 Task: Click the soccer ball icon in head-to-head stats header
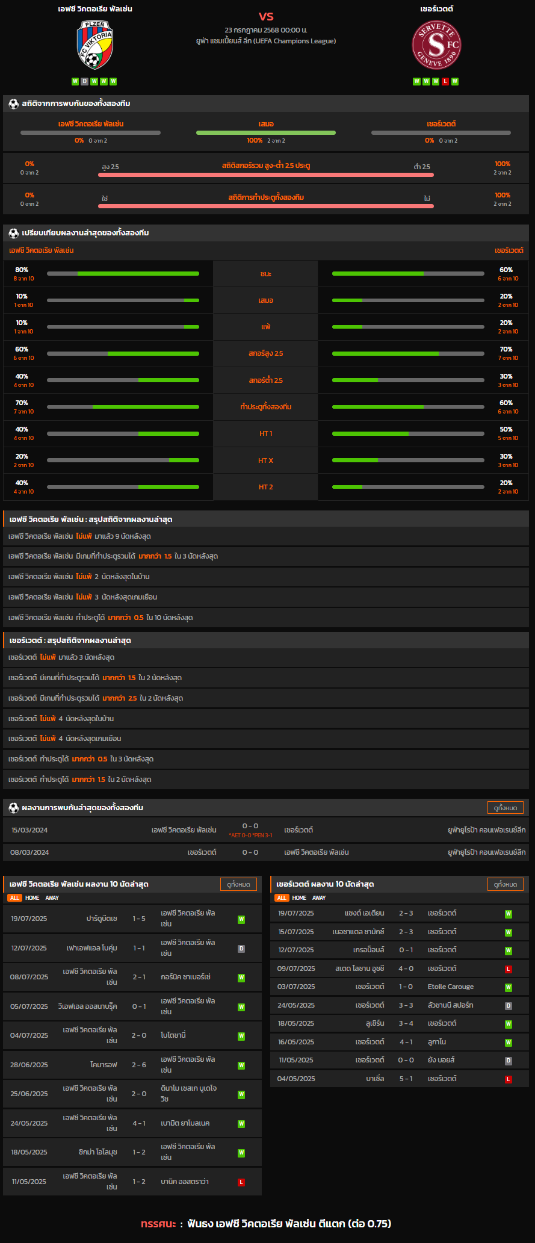tap(13, 104)
